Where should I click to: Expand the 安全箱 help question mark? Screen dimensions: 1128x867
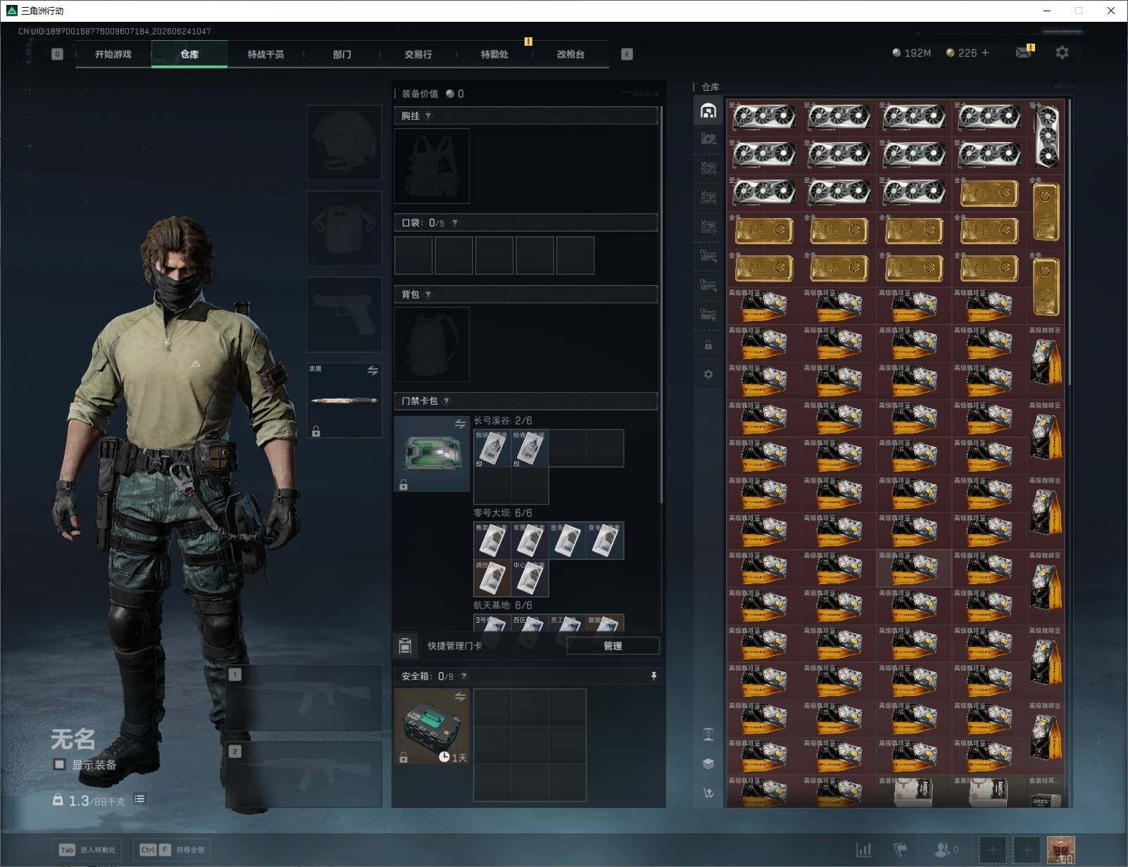tap(463, 676)
